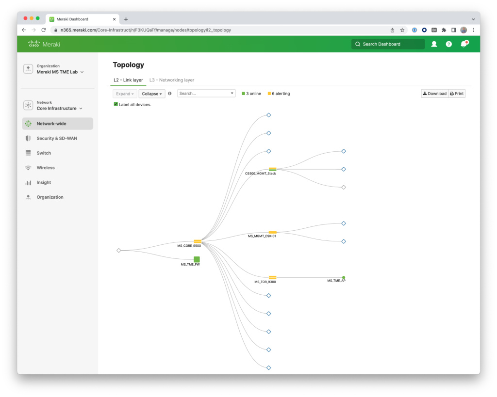Screen dimensions: 497x397
Task: Click the gray diamond node below C9300_MGMT_Stack branches
Action: click(x=344, y=187)
